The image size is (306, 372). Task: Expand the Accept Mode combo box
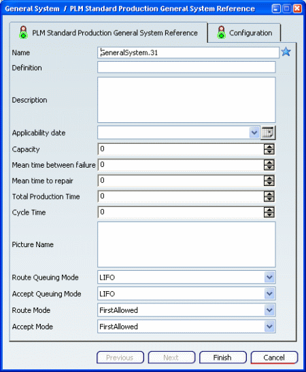269,327
